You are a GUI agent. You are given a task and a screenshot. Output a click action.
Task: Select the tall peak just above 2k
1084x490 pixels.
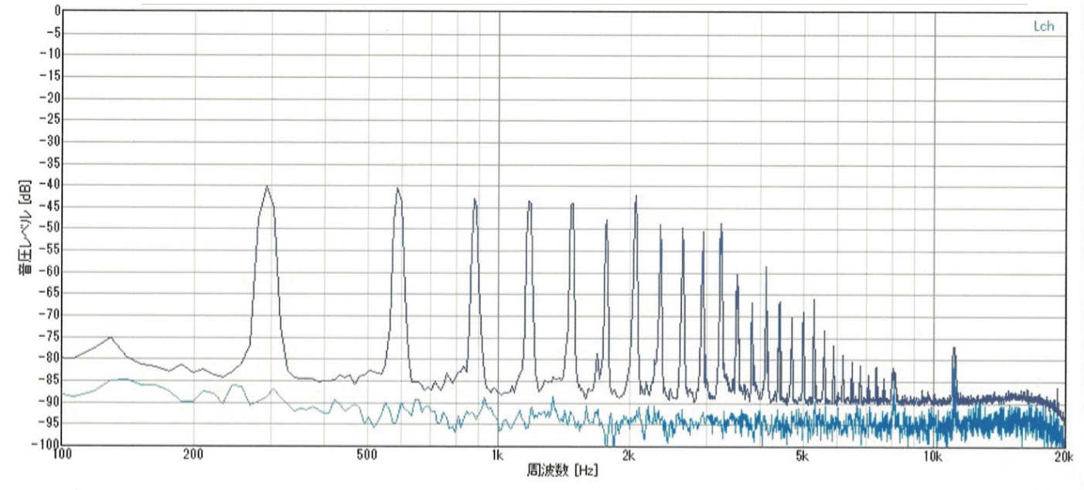point(636,198)
